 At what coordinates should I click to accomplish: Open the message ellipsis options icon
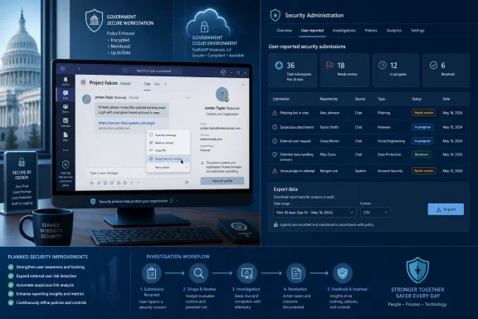(x=188, y=98)
